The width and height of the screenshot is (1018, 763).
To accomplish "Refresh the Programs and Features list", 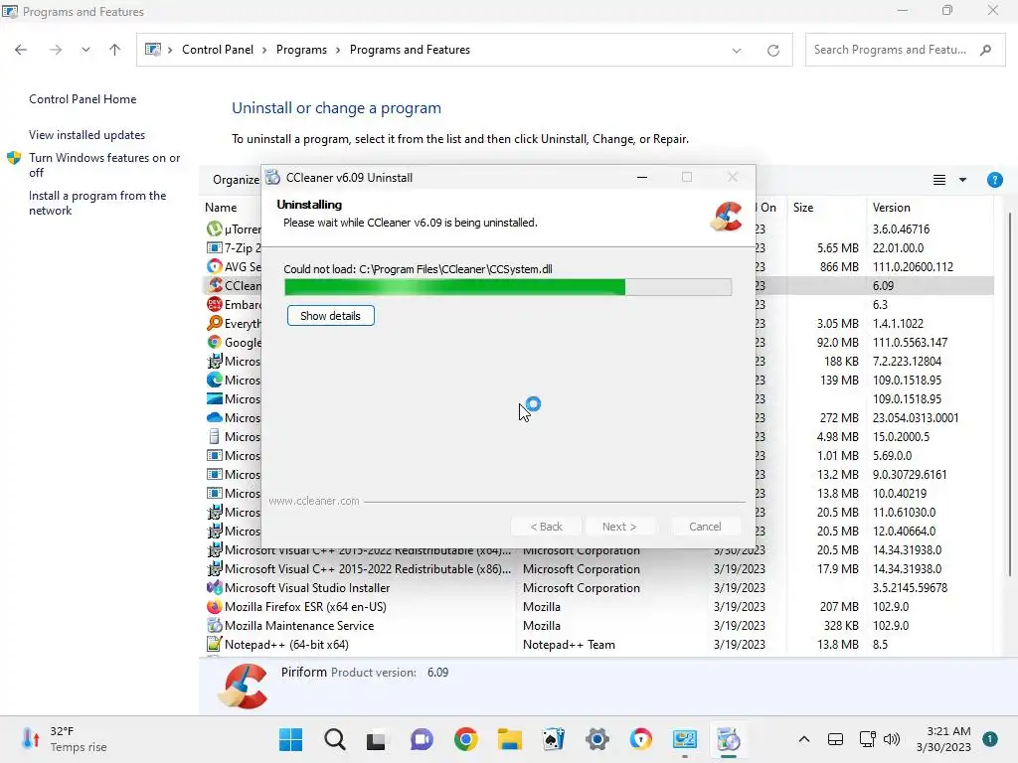I will (x=773, y=50).
